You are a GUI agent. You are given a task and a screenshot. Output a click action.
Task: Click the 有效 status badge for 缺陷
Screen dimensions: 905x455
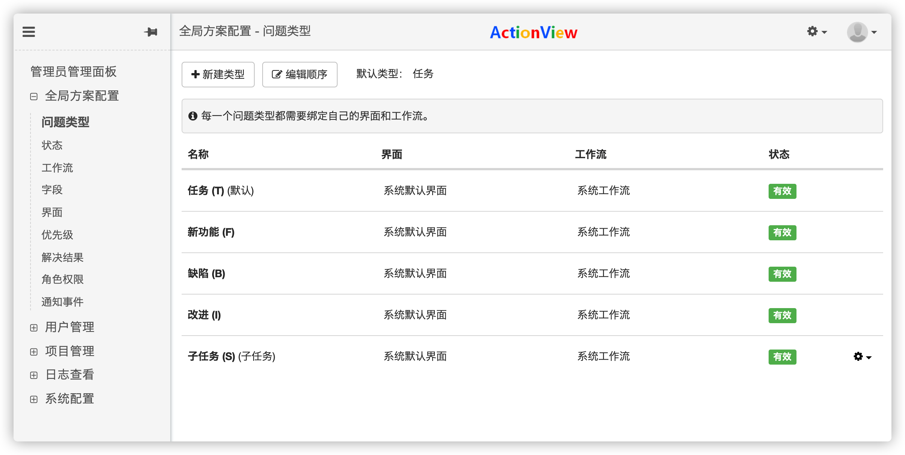point(782,274)
